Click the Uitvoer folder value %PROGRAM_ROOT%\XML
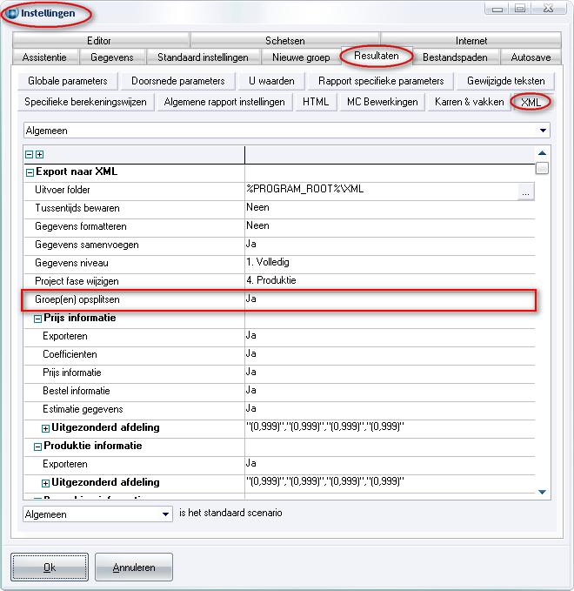The image size is (574, 591). (x=305, y=189)
